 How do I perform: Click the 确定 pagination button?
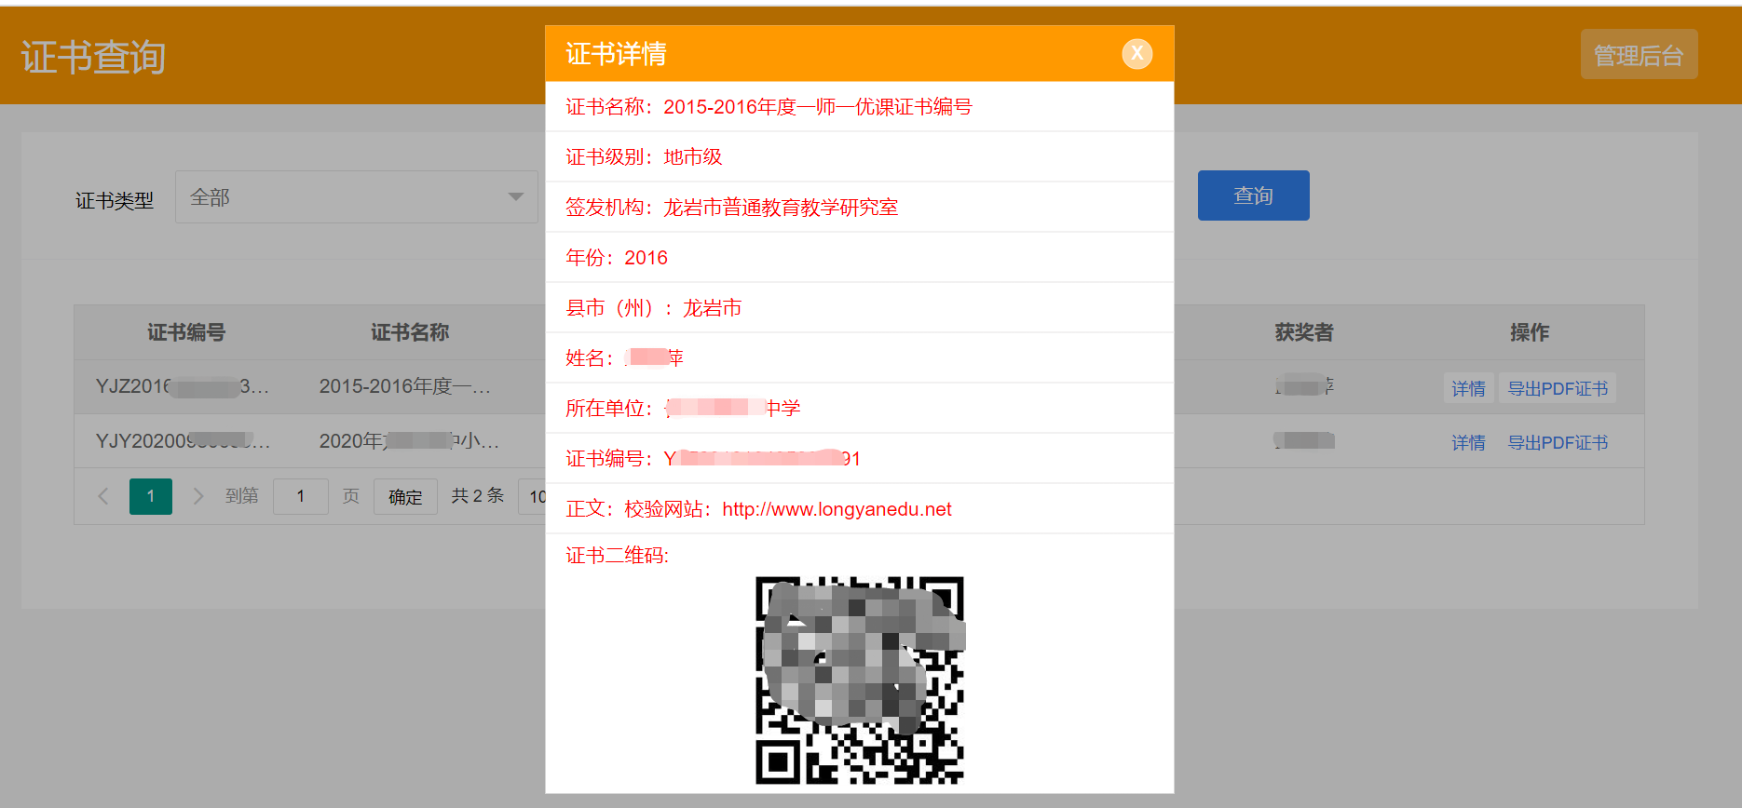click(x=405, y=496)
